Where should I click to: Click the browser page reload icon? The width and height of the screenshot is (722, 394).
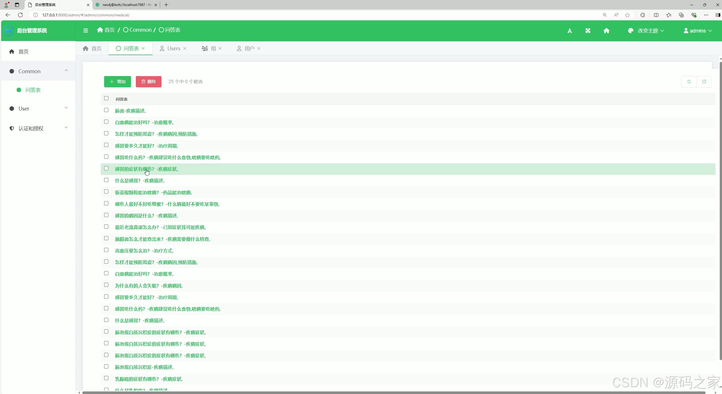click(x=20, y=15)
